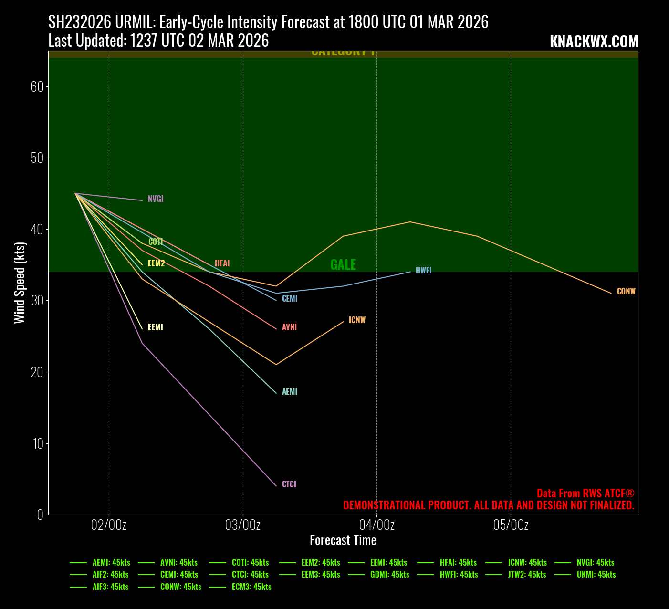This screenshot has width=669, height=609.
Task: Open the KNACKWX.COM watermark link
Action: [x=594, y=42]
